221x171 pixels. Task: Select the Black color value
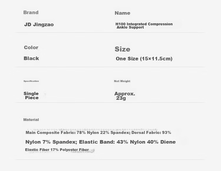(x=31, y=58)
